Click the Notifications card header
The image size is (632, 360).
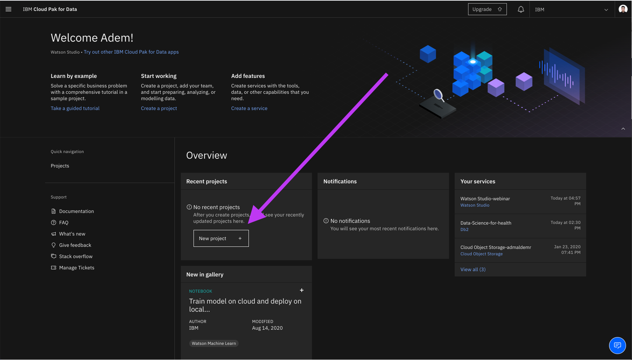[x=383, y=181]
